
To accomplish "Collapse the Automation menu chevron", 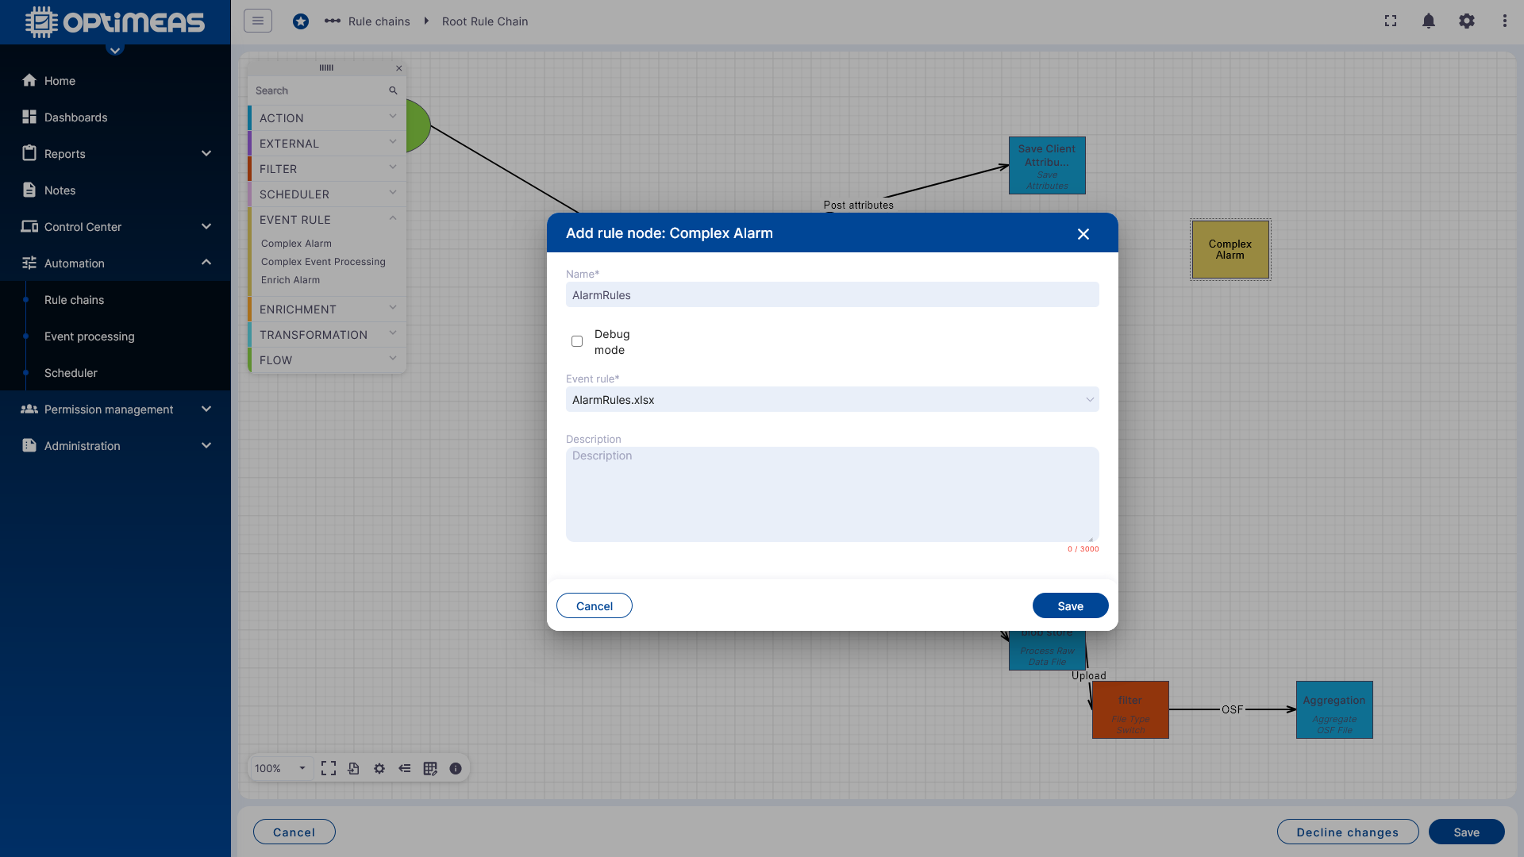I will (x=206, y=263).
